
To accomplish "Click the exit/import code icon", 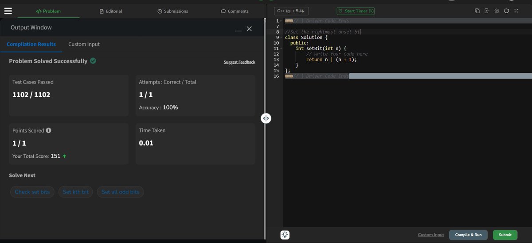I will [x=487, y=11].
